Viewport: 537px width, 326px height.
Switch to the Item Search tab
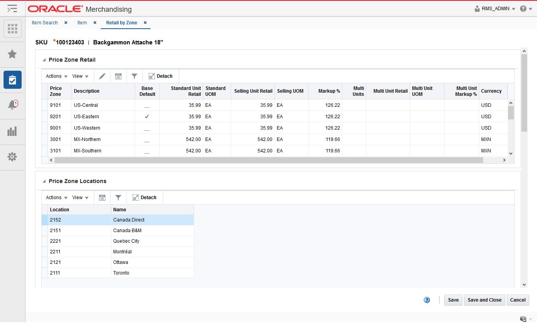tap(45, 23)
